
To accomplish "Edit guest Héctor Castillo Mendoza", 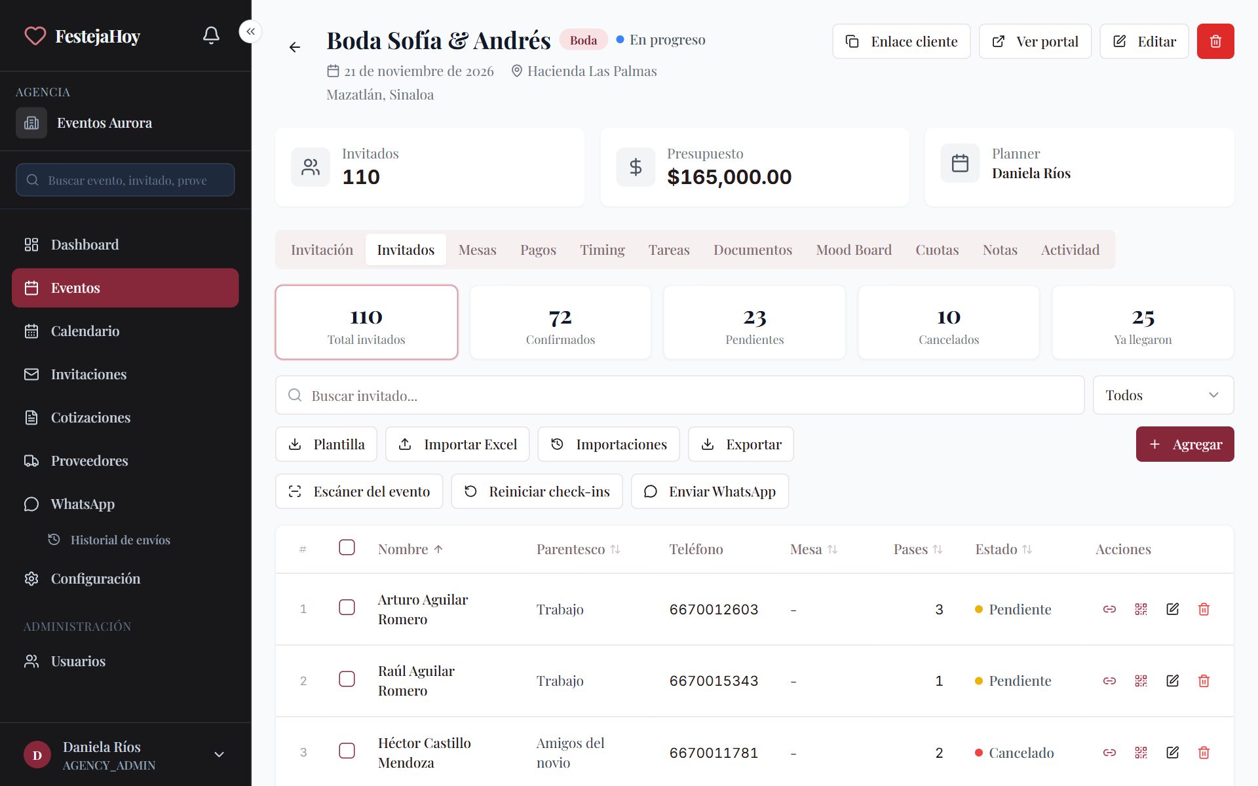I will 1173,753.
